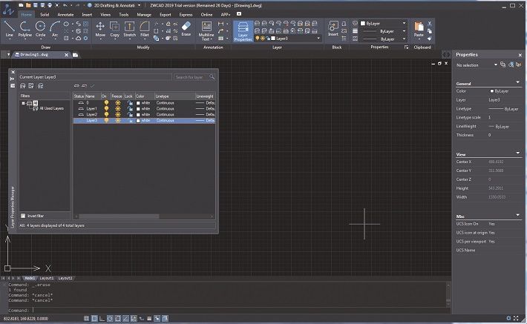Open the Annotate ribbon tab
Viewport: 527px width, 324px height.
(65, 14)
